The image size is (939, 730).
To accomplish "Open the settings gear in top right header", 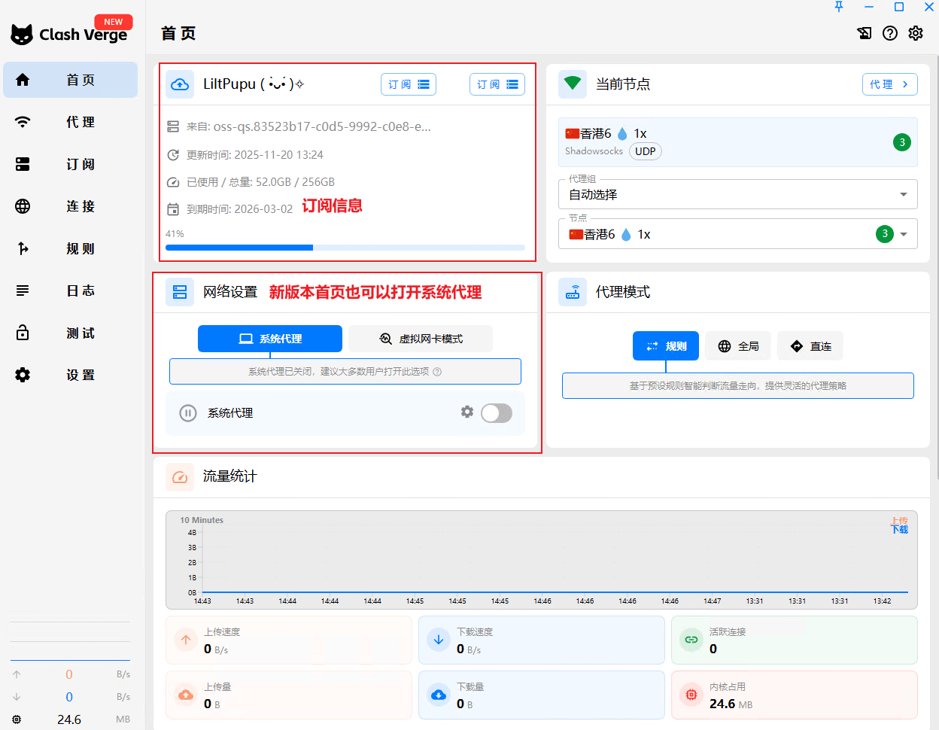I will 916,33.
